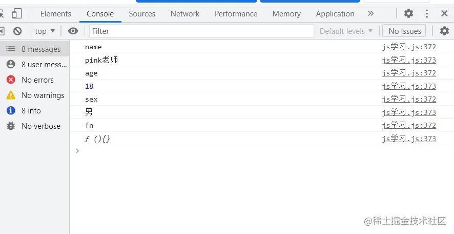Open the Default levels dropdown

346,31
